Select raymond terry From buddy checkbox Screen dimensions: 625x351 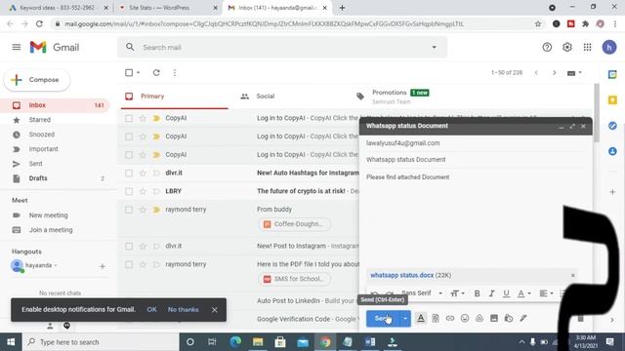129,210
